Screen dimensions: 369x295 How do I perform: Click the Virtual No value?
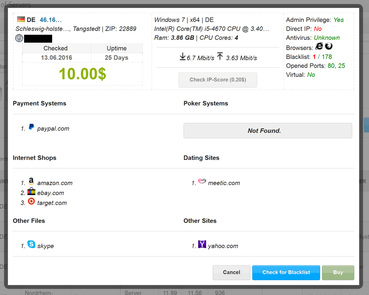click(x=311, y=75)
